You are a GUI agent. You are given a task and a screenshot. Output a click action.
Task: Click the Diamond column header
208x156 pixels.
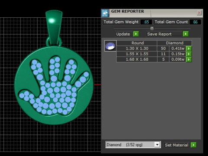pyautogui.click(x=175, y=43)
